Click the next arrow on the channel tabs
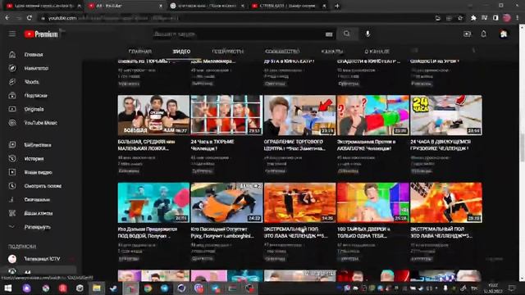 (473, 51)
